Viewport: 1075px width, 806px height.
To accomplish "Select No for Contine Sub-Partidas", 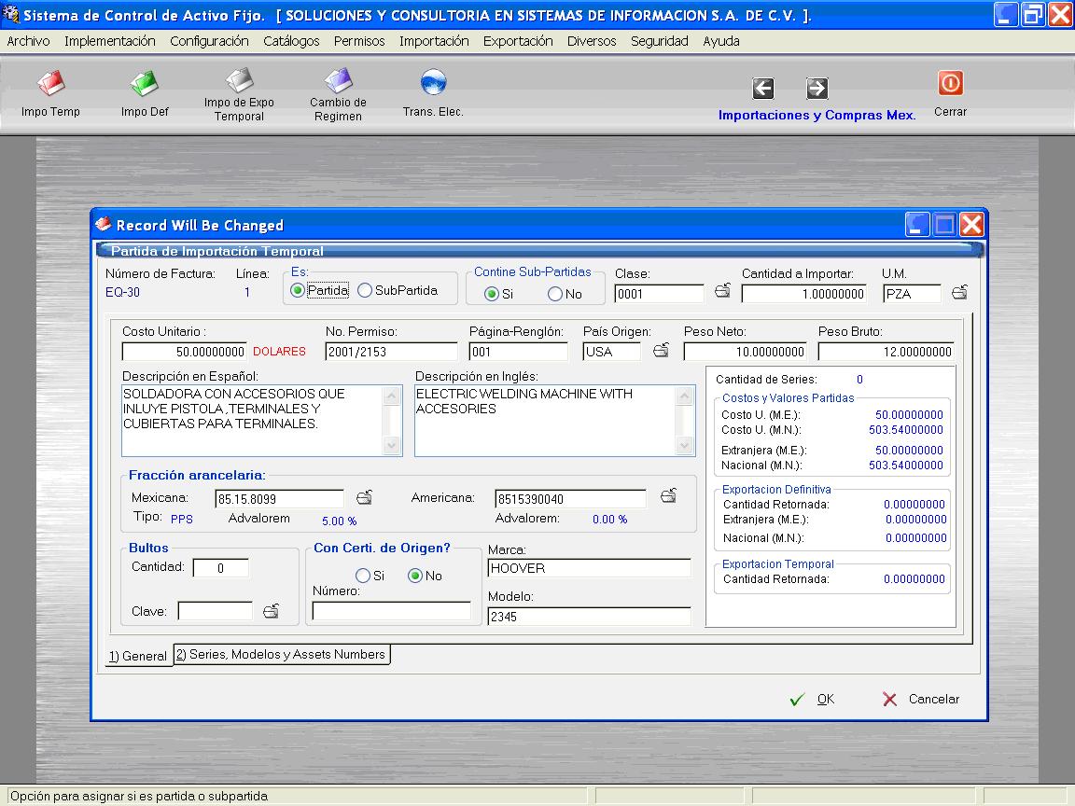I will [x=554, y=294].
